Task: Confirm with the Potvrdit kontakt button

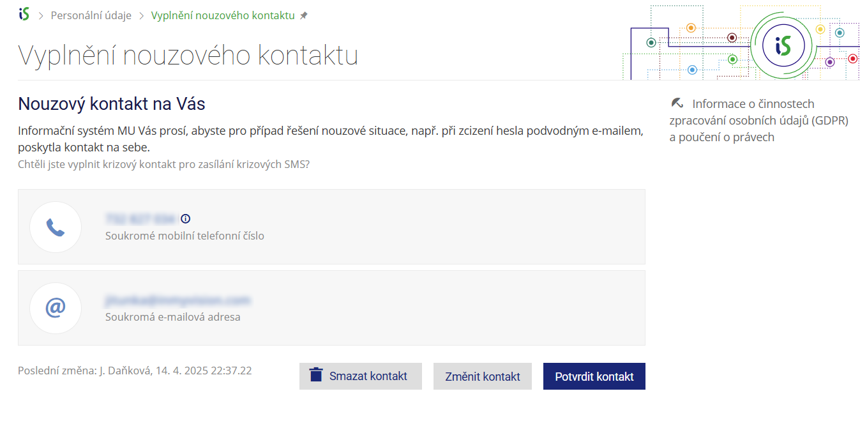Action: (x=594, y=376)
